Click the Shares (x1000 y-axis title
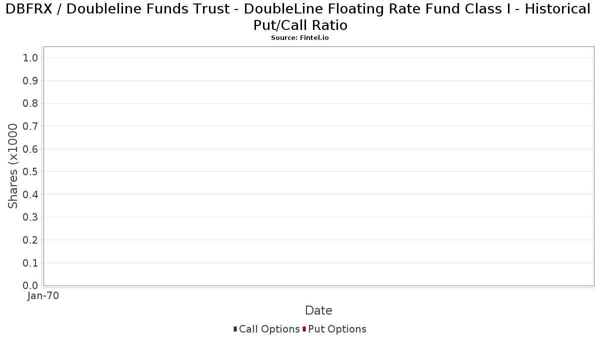600x337 pixels. [x=13, y=166]
